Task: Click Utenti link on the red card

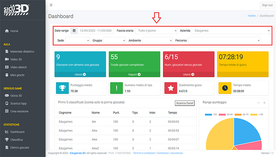Action: (x=189, y=75)
